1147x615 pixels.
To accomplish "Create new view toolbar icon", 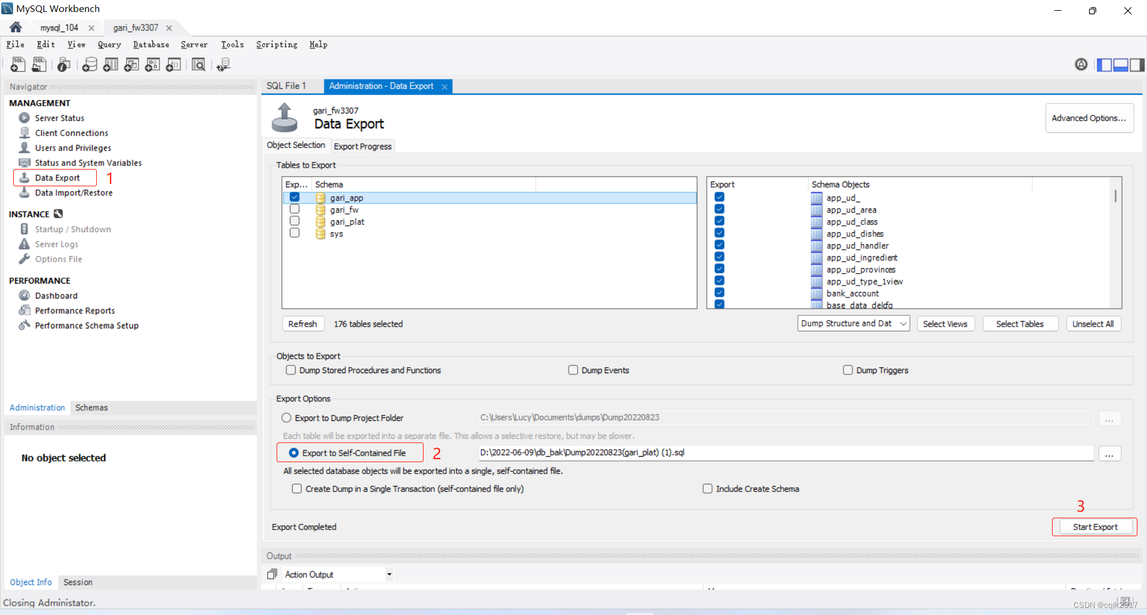I will click(x=131, y=64).
